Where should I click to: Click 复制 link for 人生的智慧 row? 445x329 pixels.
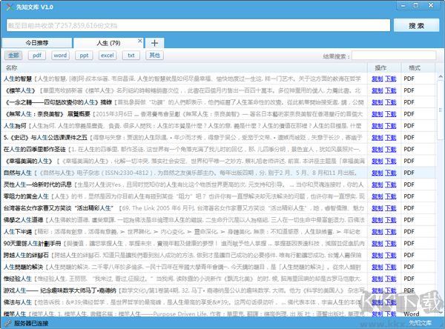377,78
